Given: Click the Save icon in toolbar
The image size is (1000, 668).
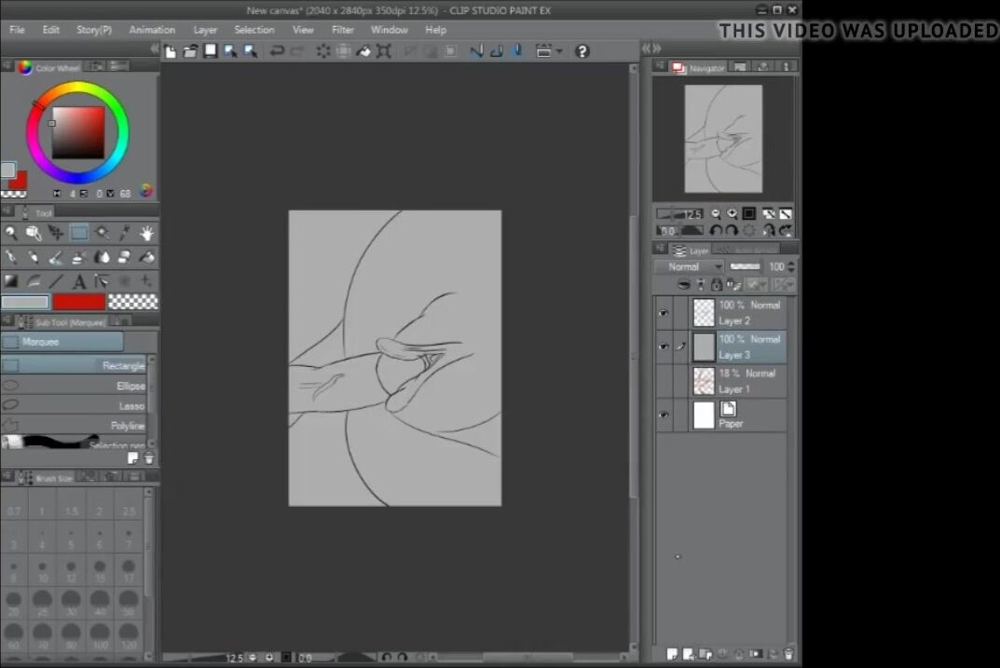Looking at the screenshot, I should click(x=211, y=51).
